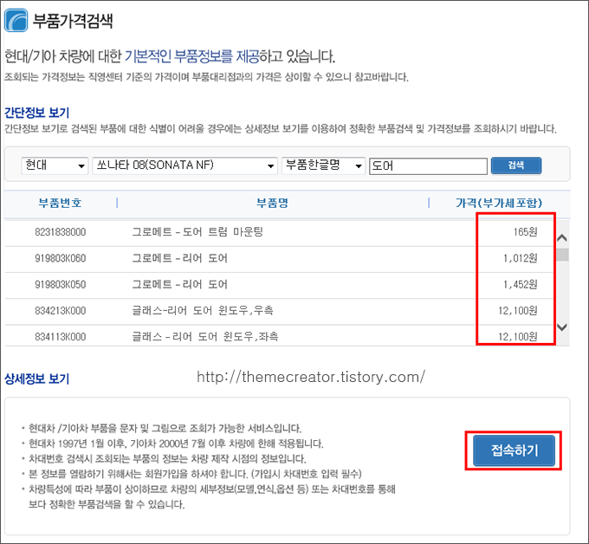Select part number 919803K060
The width and height of the screenshot is (589, 544).
click(61, 258)
